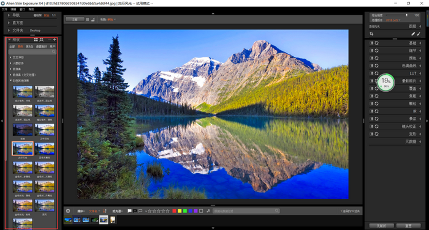Image resolution: width=429 pixels, height=230 pixels.
Task: Click the 重置 button at bottom right
Action: pyautogui.click(x=408, y=226)
